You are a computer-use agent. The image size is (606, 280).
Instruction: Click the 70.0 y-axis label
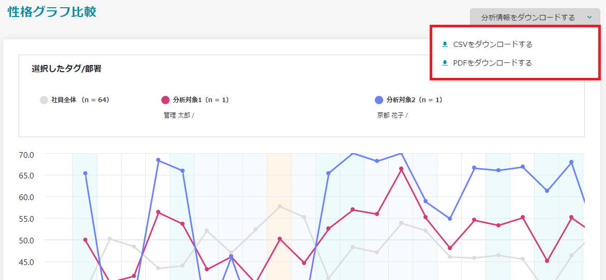click(26, 155)
